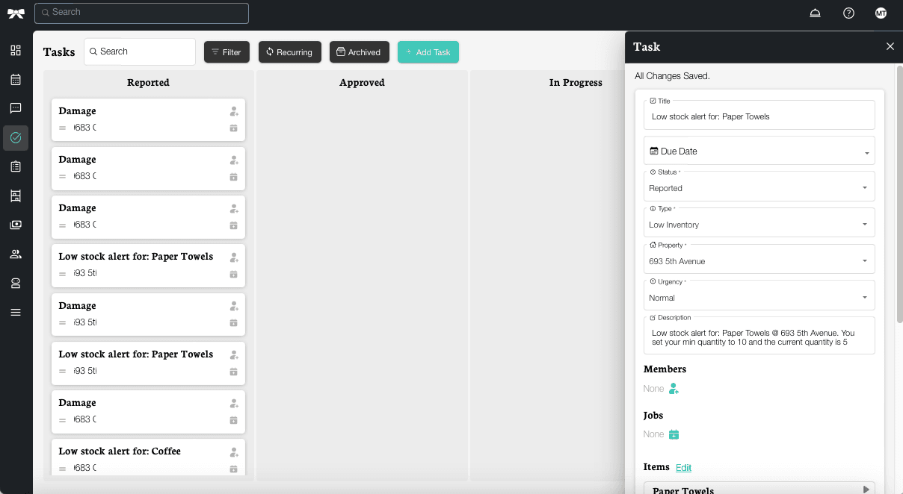Add a member with the teal person icon
The image size is (903, 494).
(674, 389)
